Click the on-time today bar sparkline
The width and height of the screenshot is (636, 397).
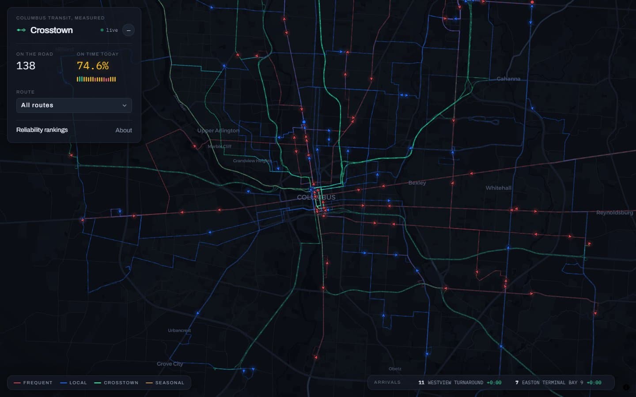96,79
